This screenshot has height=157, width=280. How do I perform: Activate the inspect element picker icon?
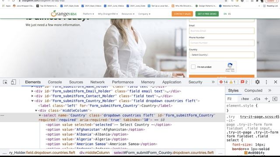tap(5, 82)
